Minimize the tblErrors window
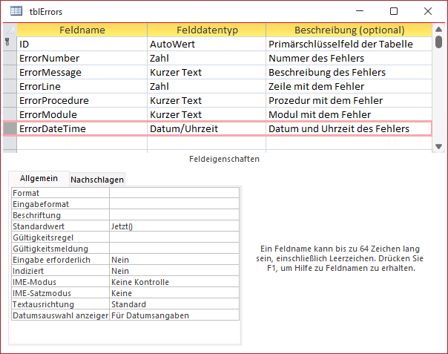The width and height of the screenshot is (448, 354). click(360, 11)
